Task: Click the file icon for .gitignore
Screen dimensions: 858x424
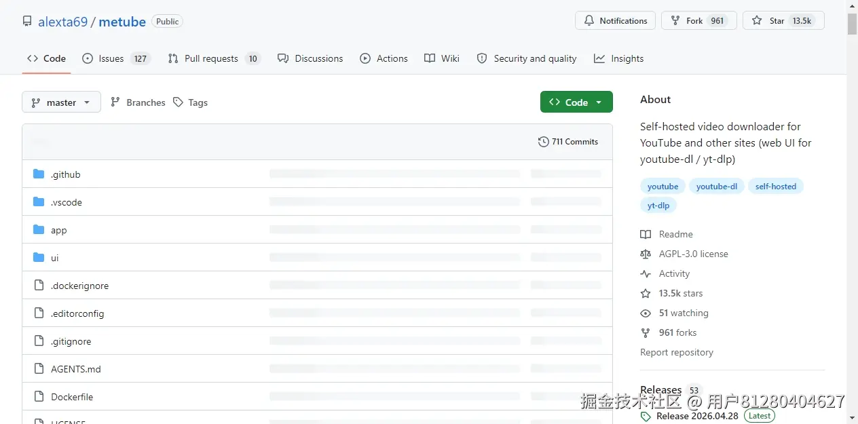Action: [39, 341]
